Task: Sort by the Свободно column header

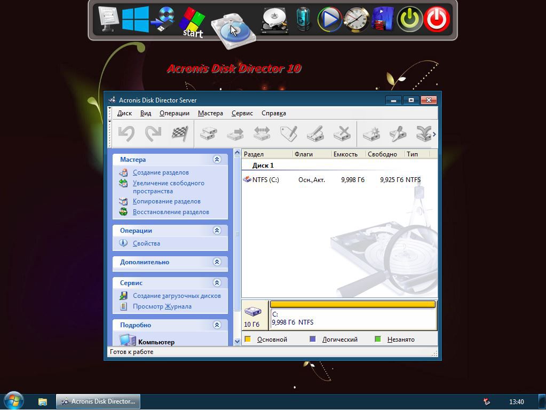Action: coord(385,154)
